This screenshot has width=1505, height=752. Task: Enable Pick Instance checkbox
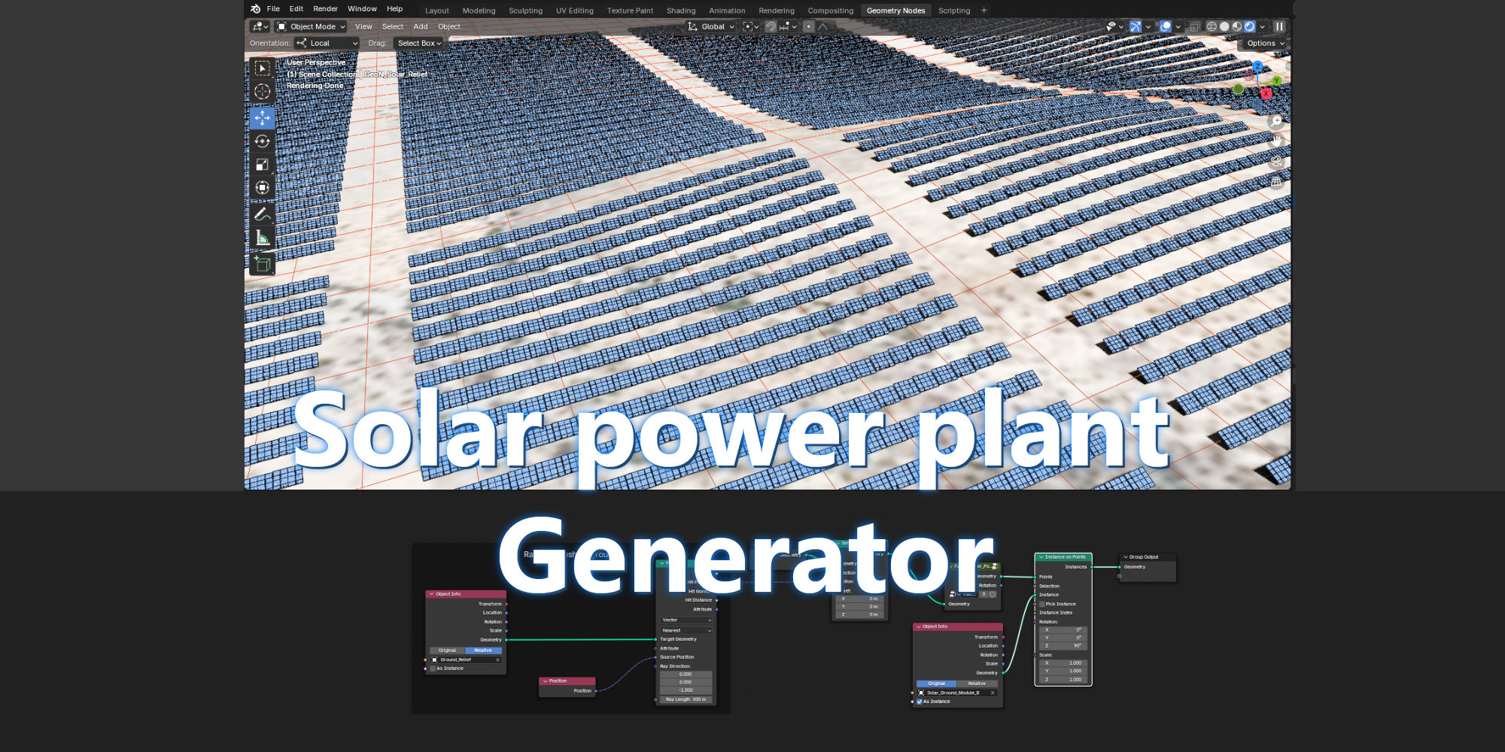pos(1041,604)
